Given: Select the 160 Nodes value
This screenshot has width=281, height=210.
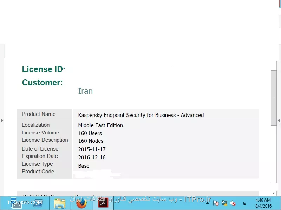Looking at the screenshot, I should point(91,141).
